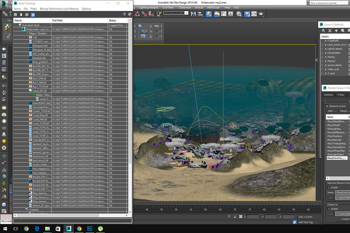Open Create Selection Set dropdown
This screenshot has width=350, height=233.
[187, 13]
